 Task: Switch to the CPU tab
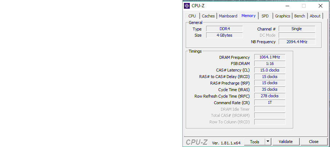click(x=192, y=16)
